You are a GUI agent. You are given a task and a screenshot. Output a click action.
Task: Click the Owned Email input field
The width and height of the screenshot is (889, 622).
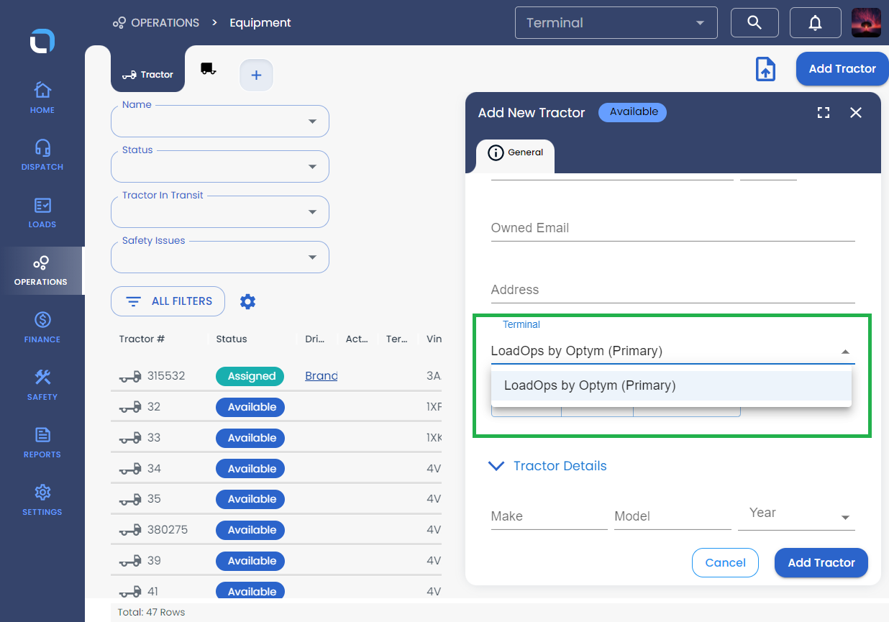pos(673,228)
